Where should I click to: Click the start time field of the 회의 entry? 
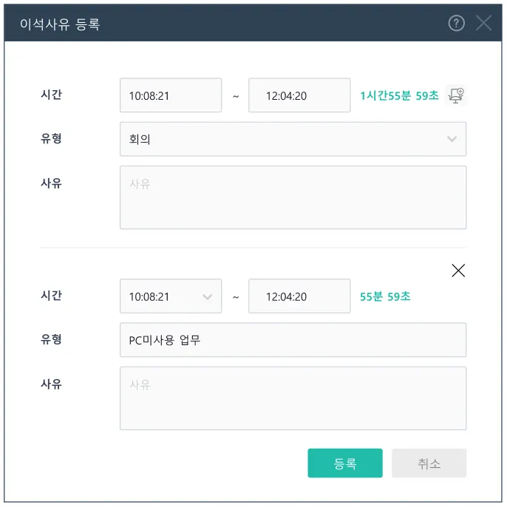click(x=171, y=95)
